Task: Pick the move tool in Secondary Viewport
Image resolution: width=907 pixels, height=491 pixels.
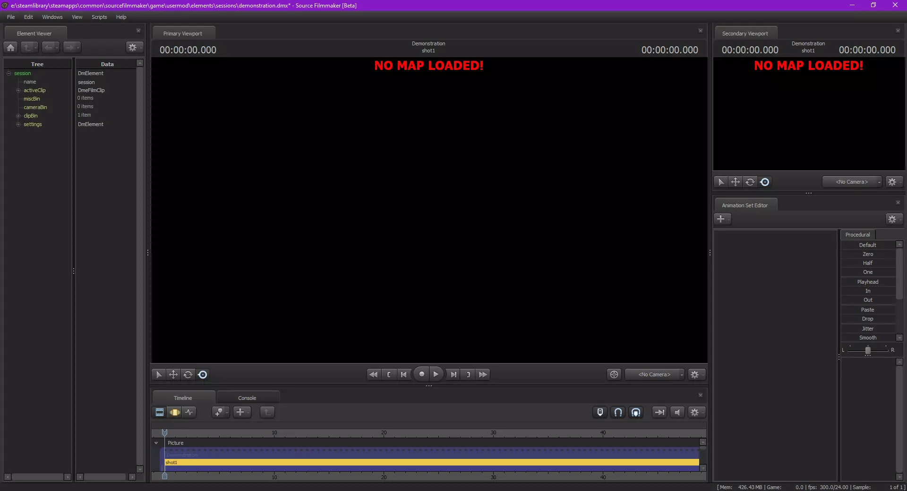Action: coord(736,182)
